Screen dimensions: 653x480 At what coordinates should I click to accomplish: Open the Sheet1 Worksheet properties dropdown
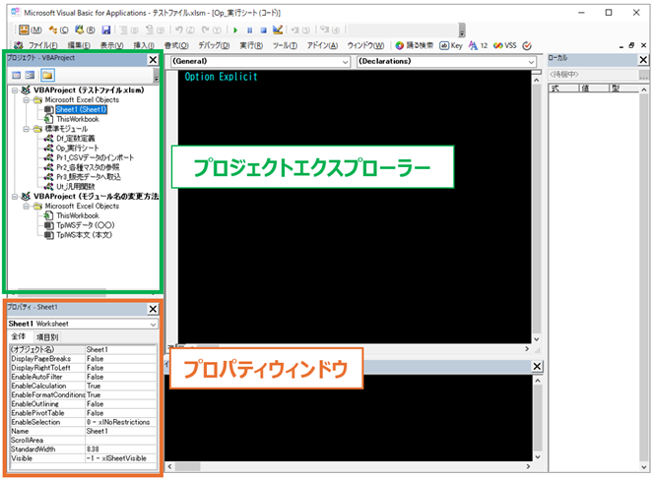[154, 324]
